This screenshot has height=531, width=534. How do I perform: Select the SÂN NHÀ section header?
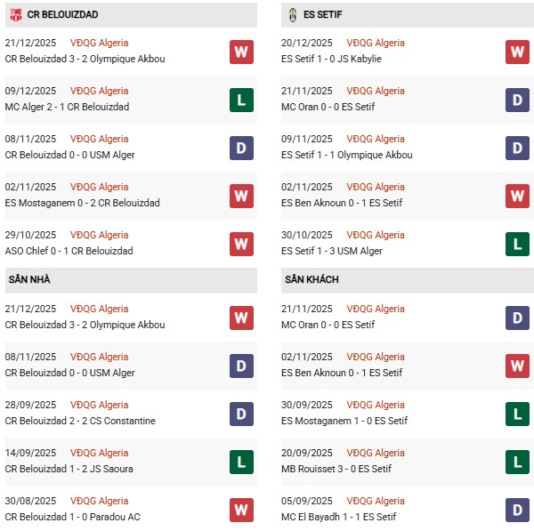point(29,279)
